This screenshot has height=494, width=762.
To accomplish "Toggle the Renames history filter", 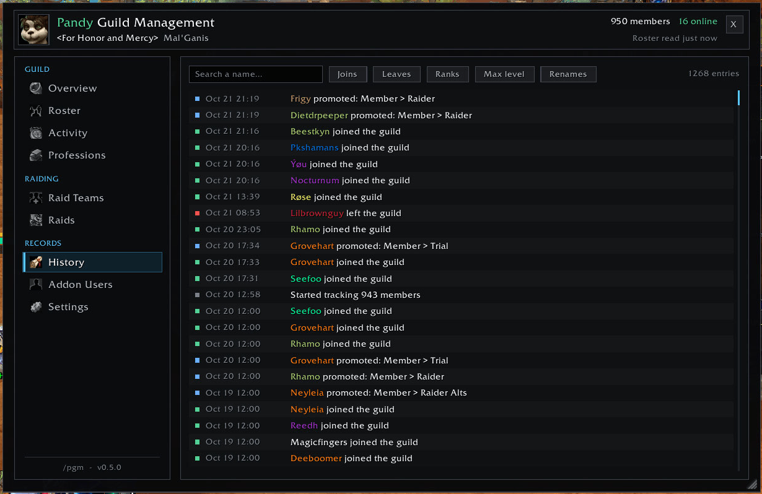I will [568, 74].
